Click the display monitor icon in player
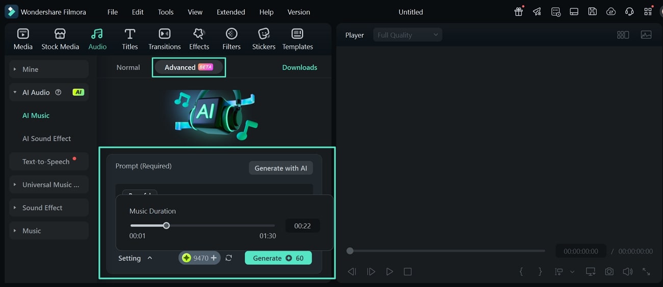Viewport: 663px width, 287px height. 591,272
